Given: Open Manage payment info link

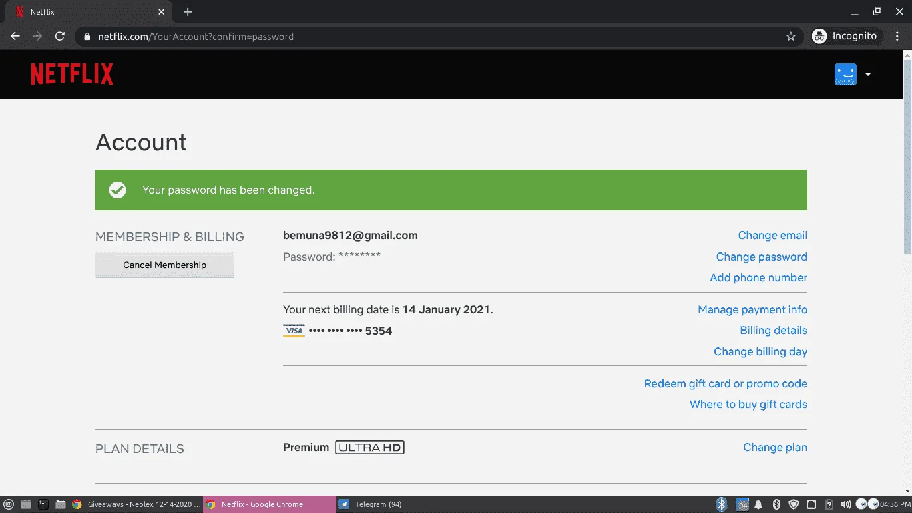Looking at the screenshot, I should 752,310.
